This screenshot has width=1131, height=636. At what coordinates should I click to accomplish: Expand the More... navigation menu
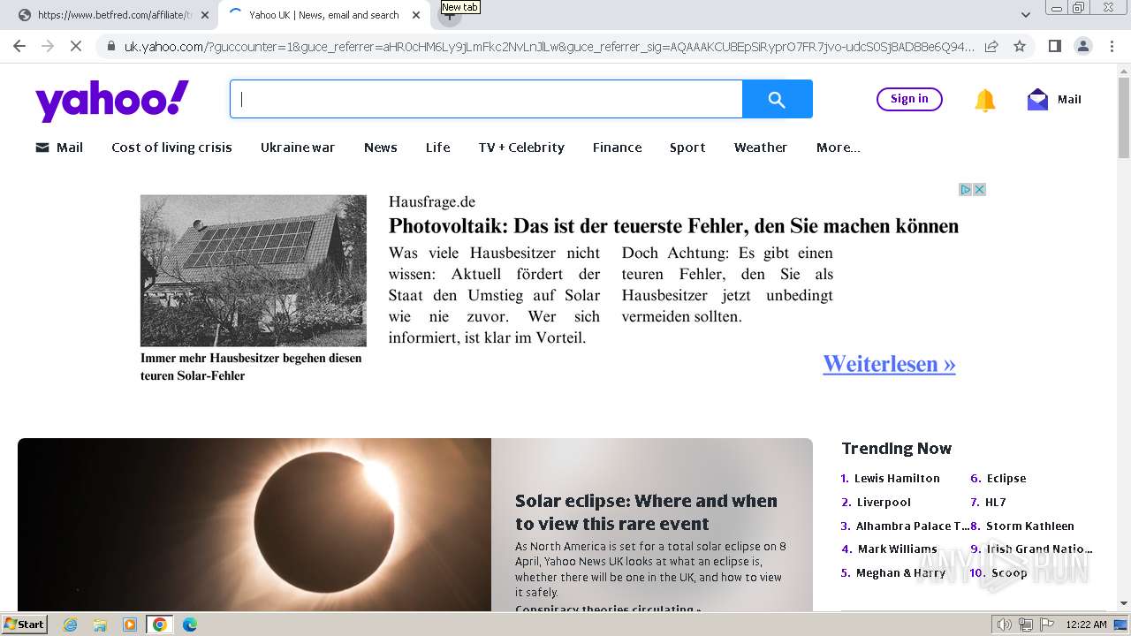tap(838, 148)
